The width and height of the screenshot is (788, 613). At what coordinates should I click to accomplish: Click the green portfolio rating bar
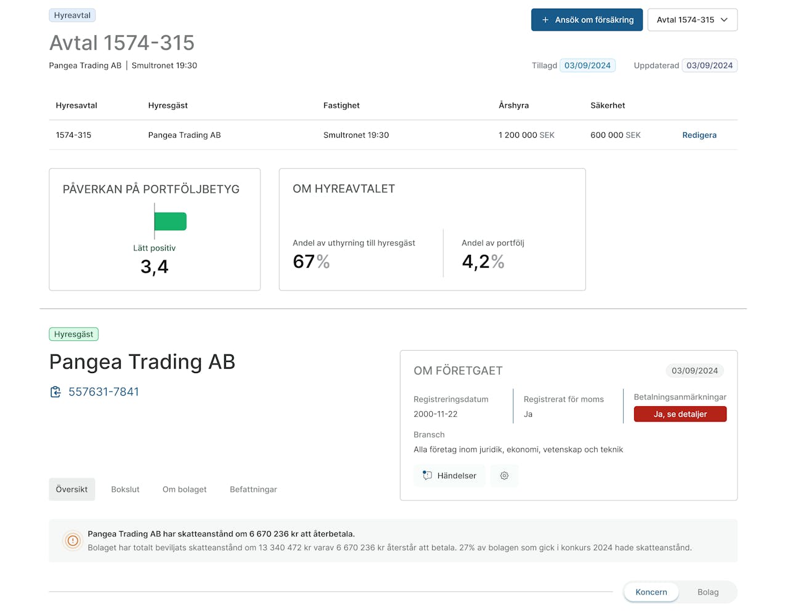click(x=171, y=222)
